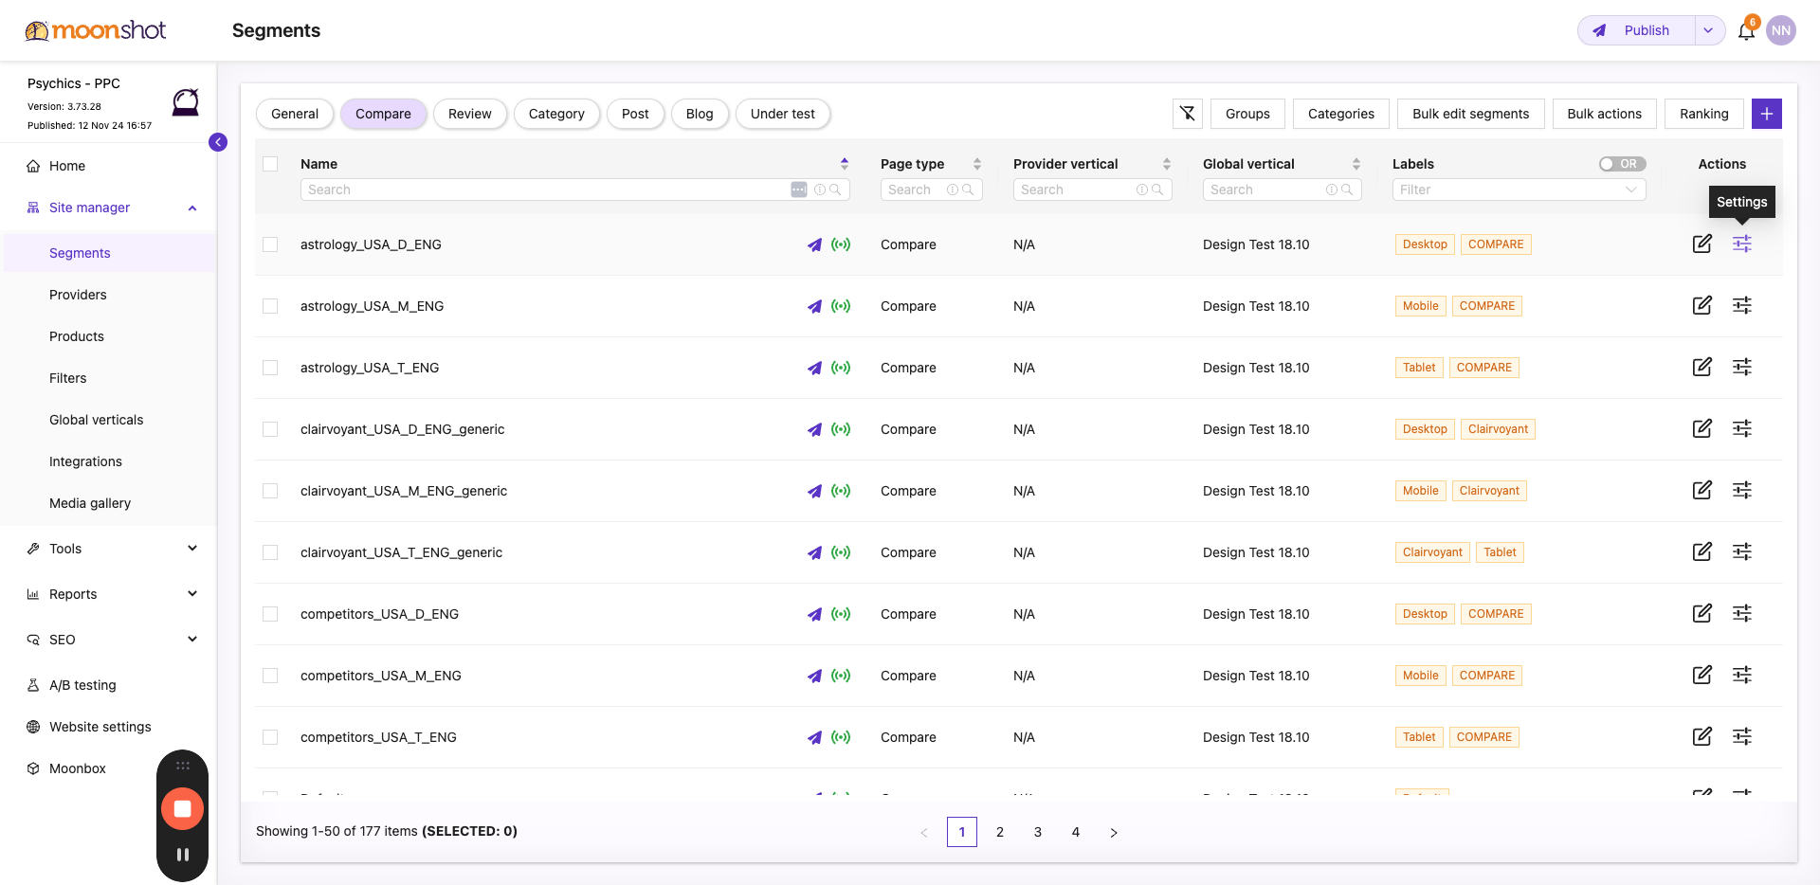Edit clairvoyant_USA_M_ENG_generic segment
This screenshot has width=1820, height=885.
tap(1702, 491)
